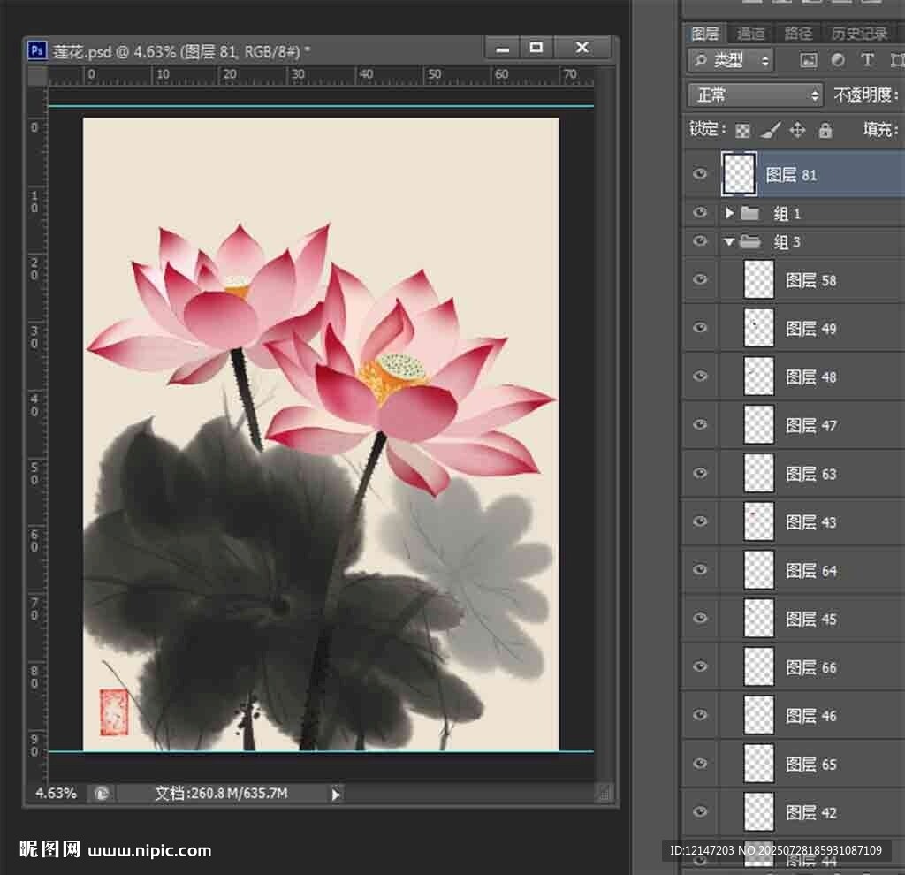Toggle visibility of 组 1 group
Image resolution: width=905 pixels, height=875 pixels.
[x=700, y=213]
